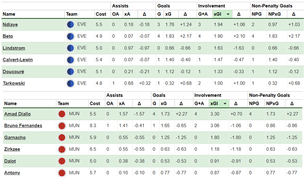Sort the Everton table by Cost header

coord(101,14)
